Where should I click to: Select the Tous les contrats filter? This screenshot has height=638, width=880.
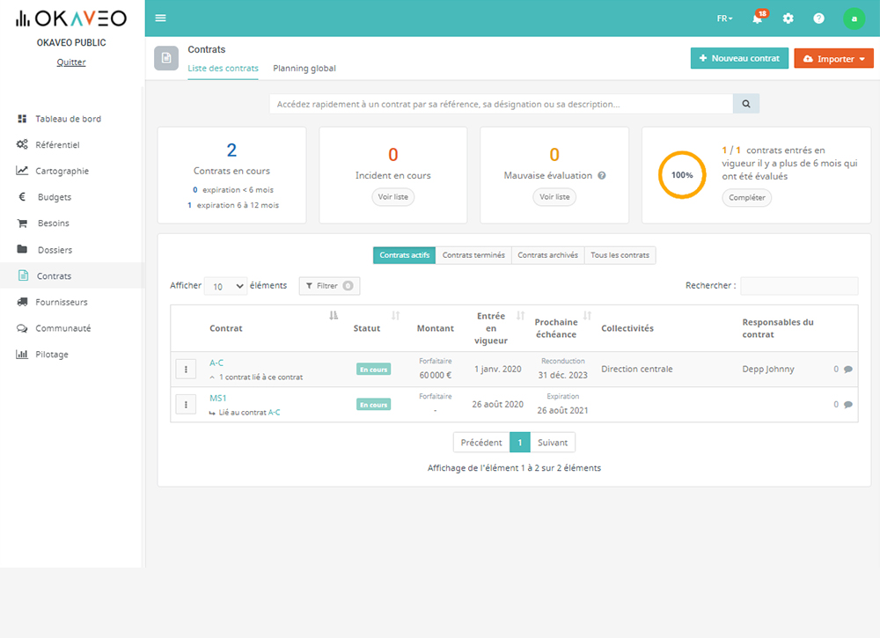[620, 255]
